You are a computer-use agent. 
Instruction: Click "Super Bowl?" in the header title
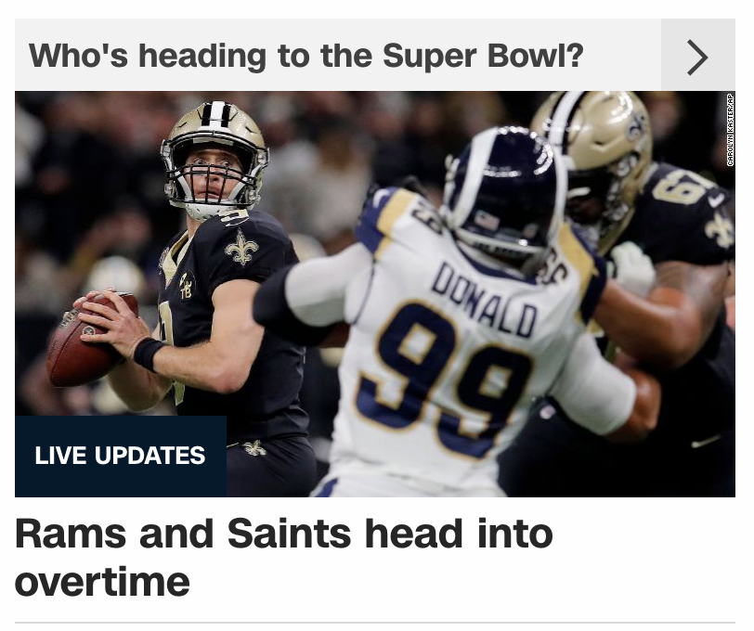(x=483, y=56)
